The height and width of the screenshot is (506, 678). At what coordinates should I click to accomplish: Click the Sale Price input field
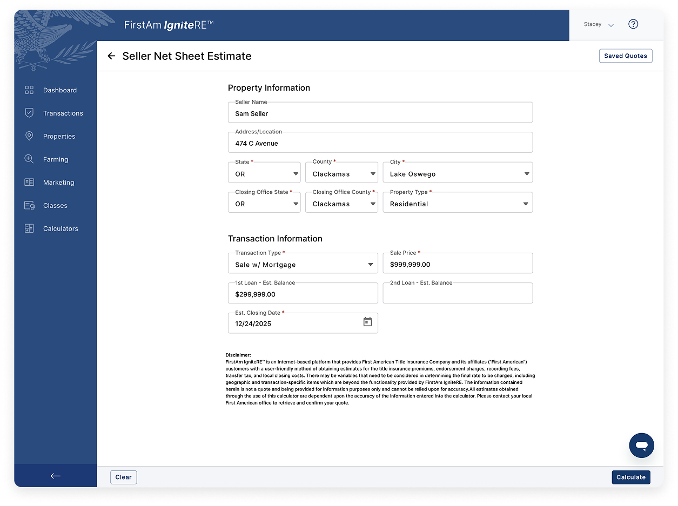click(457, 265)
